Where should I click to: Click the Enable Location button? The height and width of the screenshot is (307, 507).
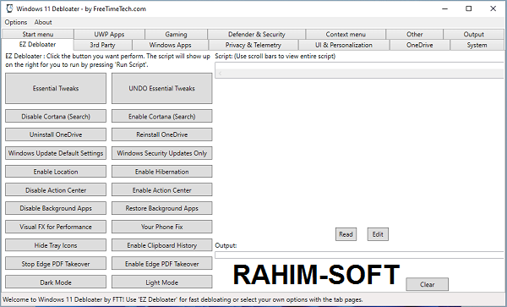click(x=56, y=172)
